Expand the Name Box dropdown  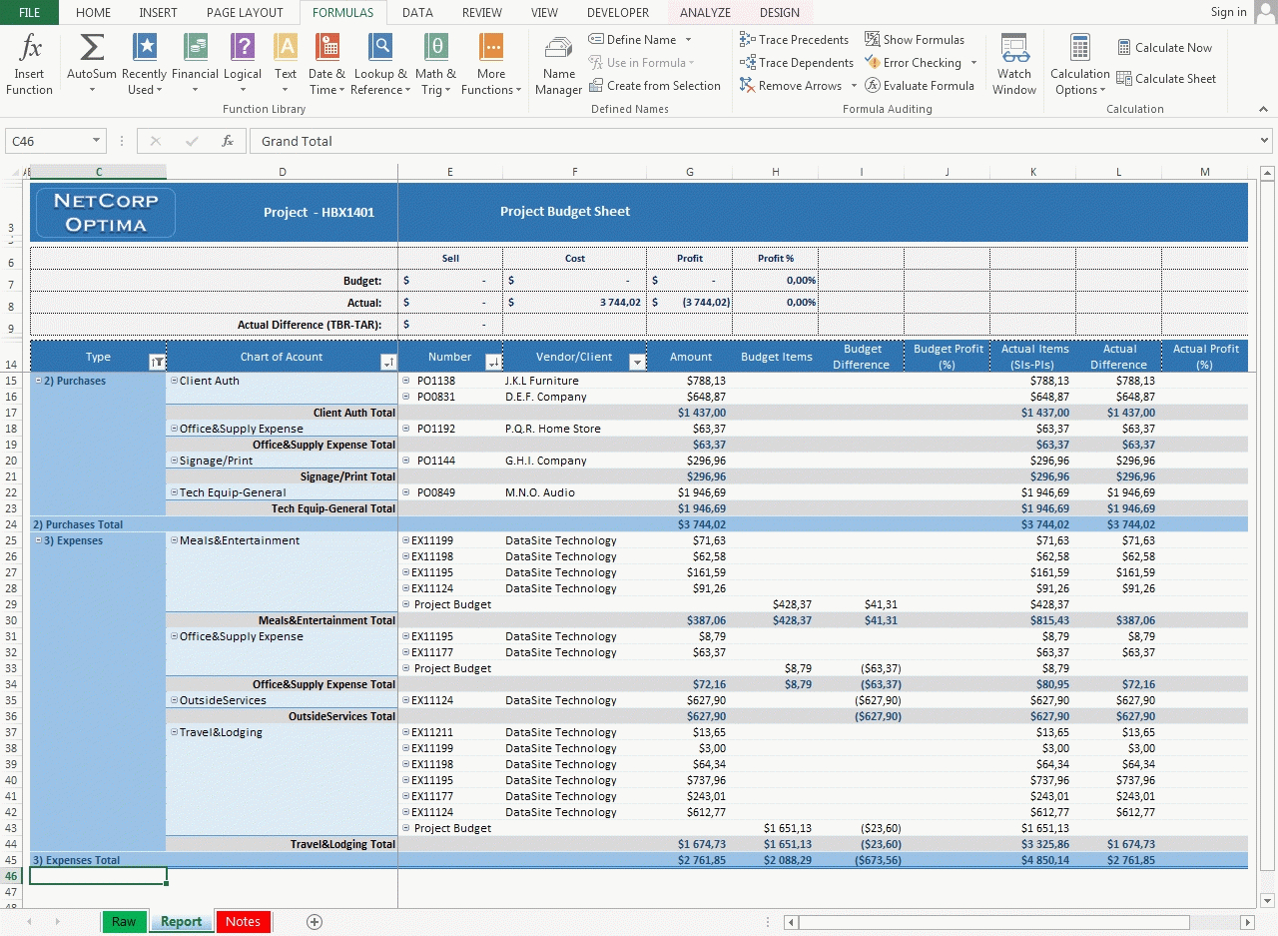pyautogui.click(x=97, y=142)
